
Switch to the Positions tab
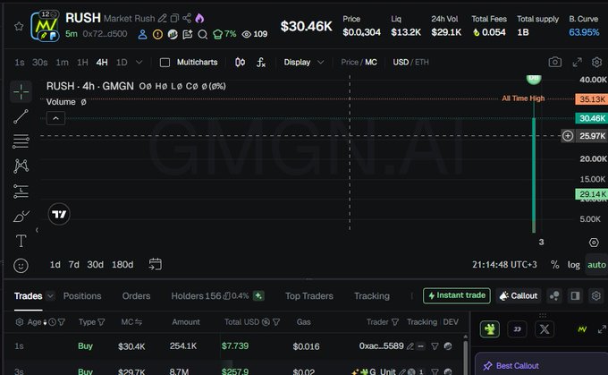(82, 296)
